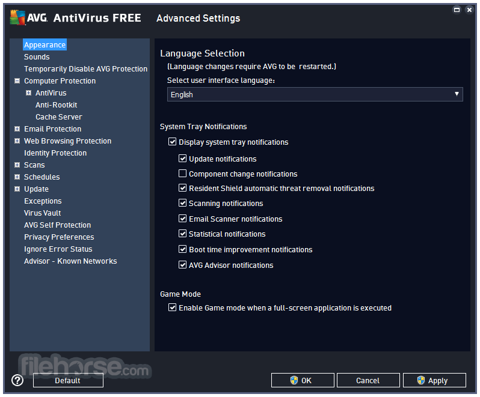Open Temporarily Disable AVG Protection

[x=85, y=68]
